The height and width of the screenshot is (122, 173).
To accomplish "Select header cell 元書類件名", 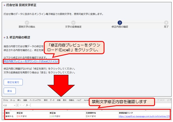I will [x=102, y=113].
